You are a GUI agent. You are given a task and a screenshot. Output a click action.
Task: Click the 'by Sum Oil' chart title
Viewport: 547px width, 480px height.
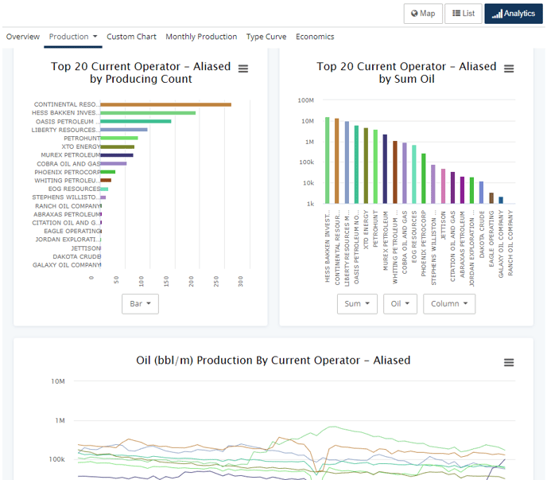coord(407,79)
